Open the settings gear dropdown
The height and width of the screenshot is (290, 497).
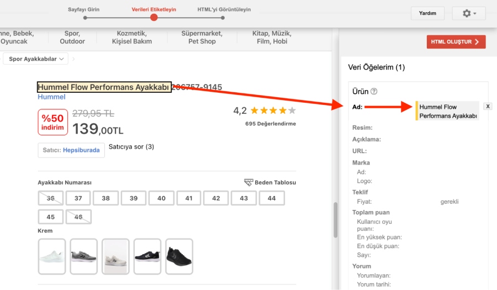(x=469, y=13)
